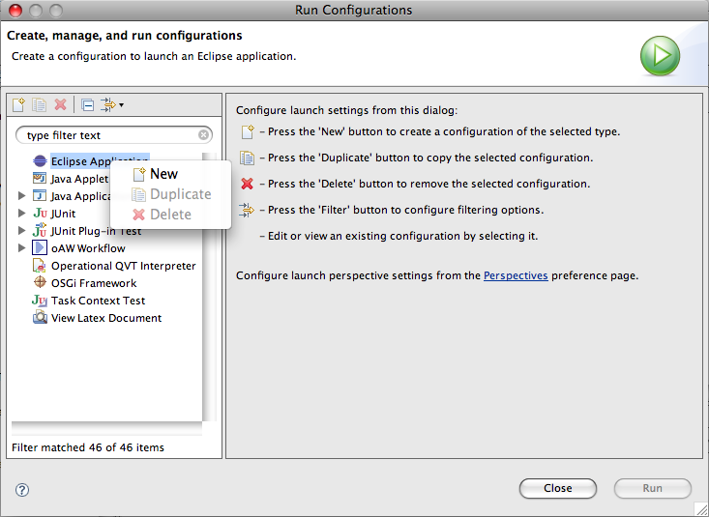Select the View Latex Document entry
Viewport: 709px width, 517px height.
coord(106,318)
